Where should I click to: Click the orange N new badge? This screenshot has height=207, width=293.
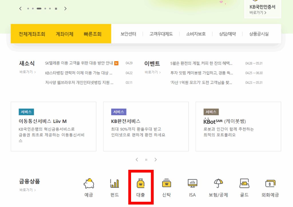[x=116, y=63]
